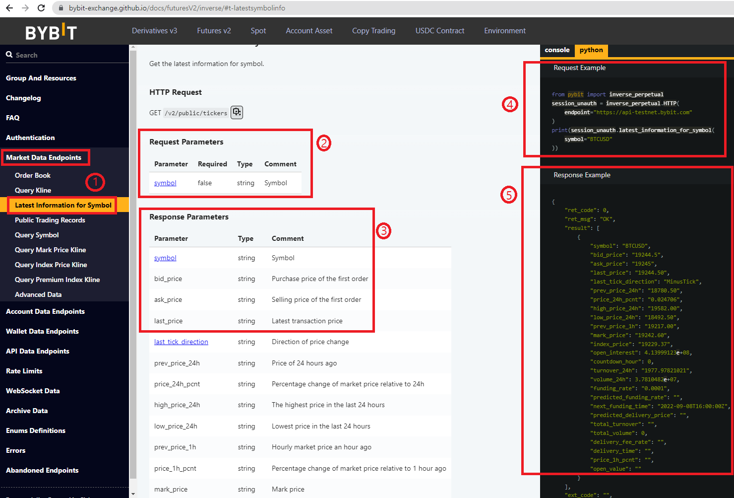Open the Errors section

pos(15,450)
